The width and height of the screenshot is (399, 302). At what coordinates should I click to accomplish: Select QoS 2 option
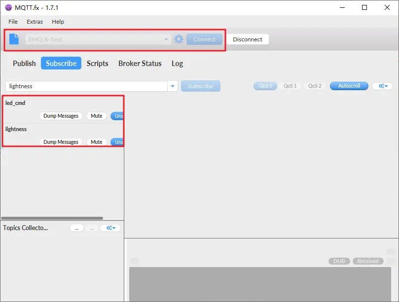tap(315, 86)
